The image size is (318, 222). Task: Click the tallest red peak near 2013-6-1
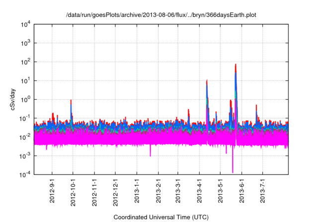pyautogui.click(x=236, y=65)
